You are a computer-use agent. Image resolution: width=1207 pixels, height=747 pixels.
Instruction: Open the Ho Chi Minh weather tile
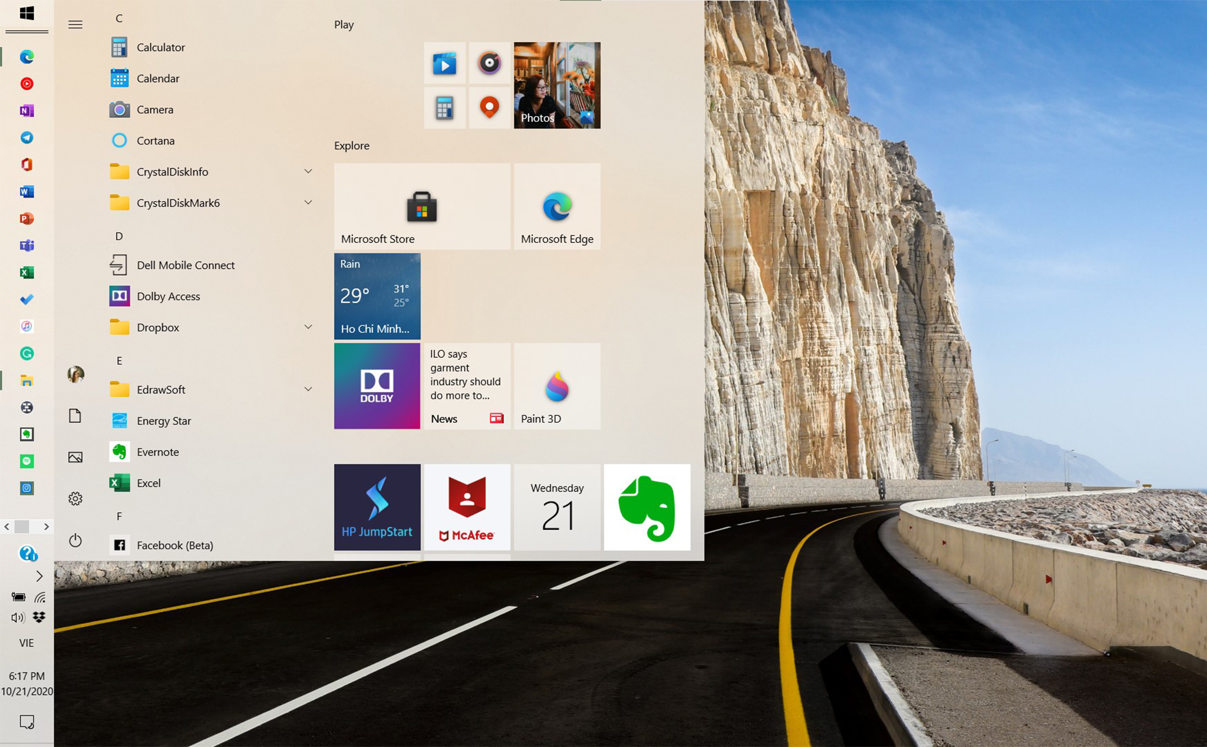[377, 296]
